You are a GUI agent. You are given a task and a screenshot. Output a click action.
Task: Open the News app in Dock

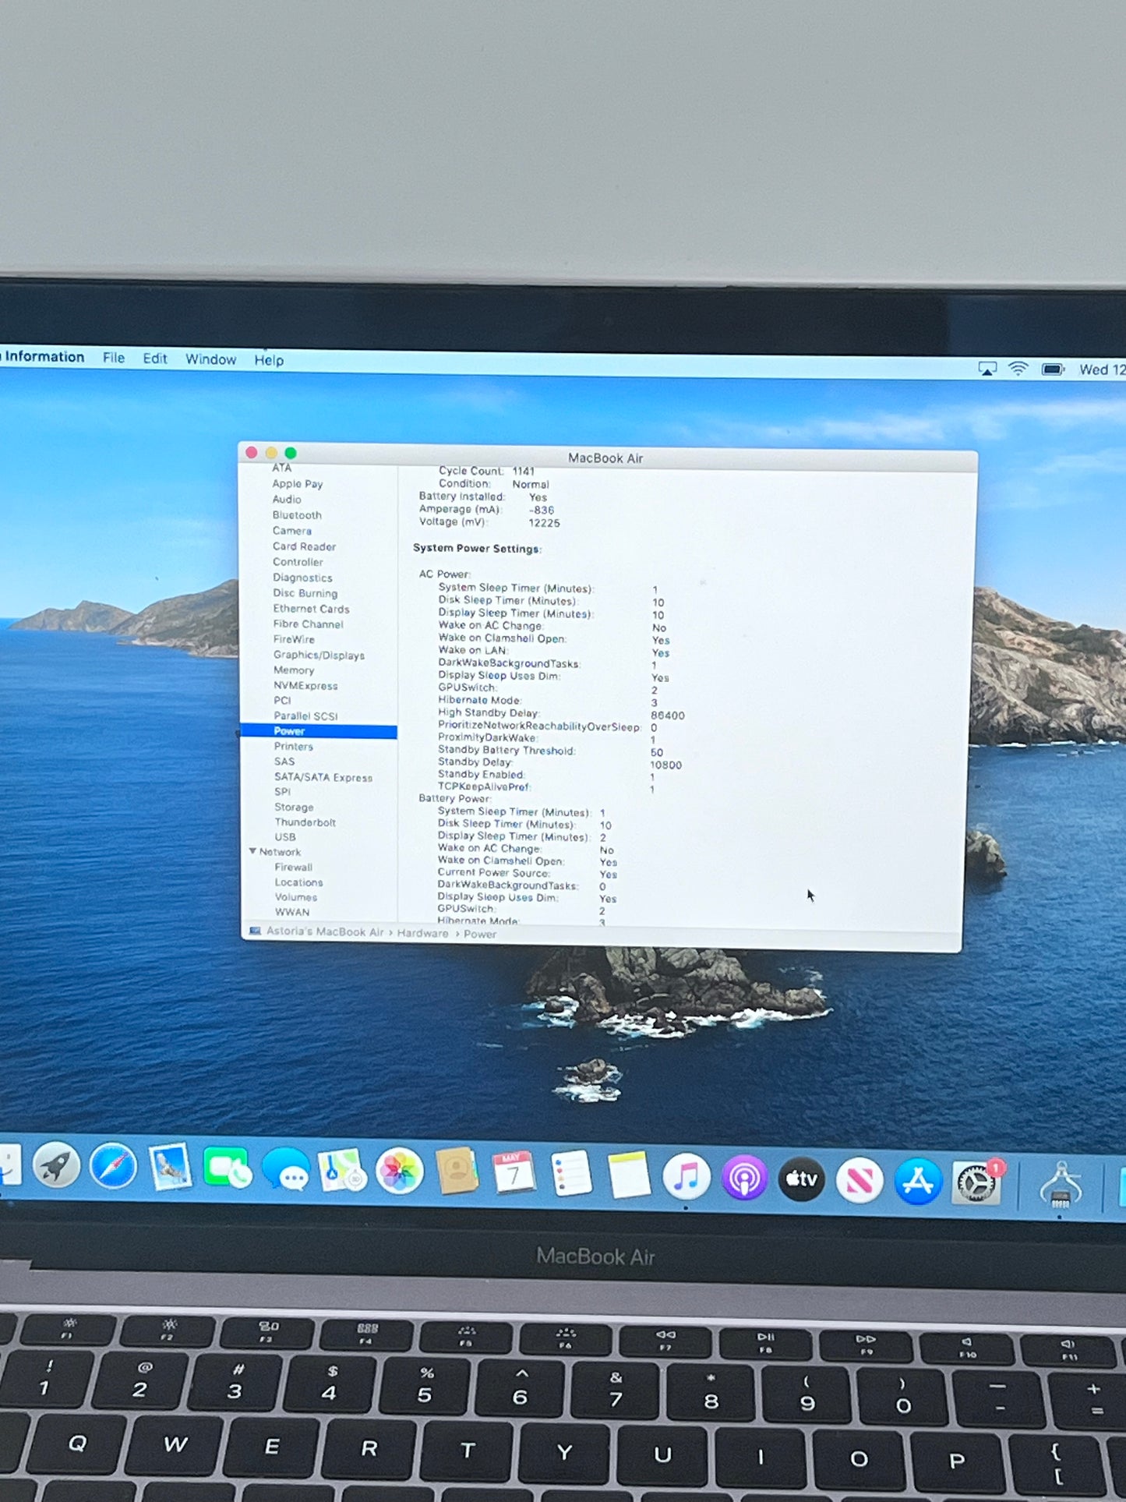[860, 1181]
